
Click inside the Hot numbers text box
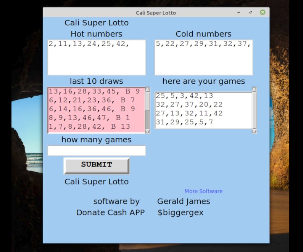click(97, 57)
